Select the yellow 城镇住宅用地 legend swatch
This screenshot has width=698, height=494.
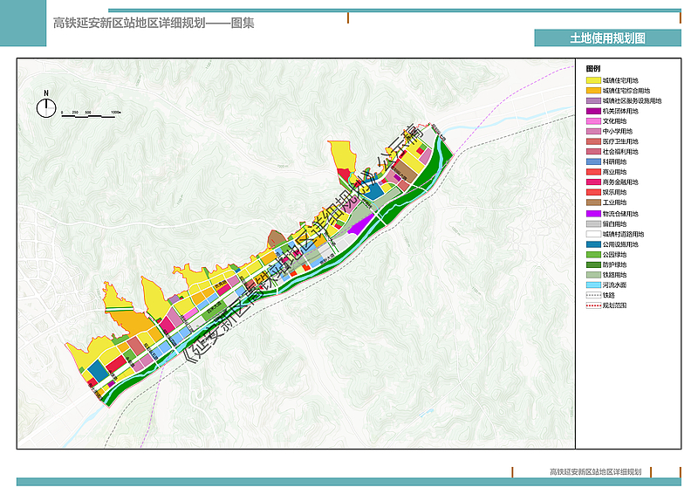(x=592, y=80)
